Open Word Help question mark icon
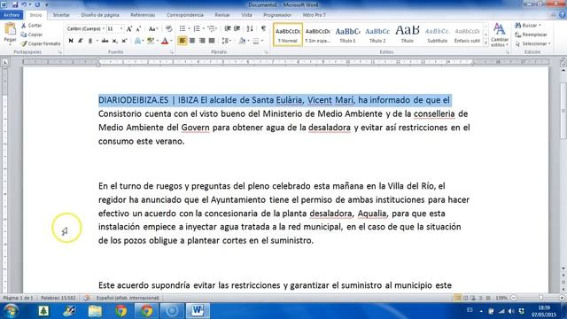Viewport: 567px width, 319px height. 562,15
